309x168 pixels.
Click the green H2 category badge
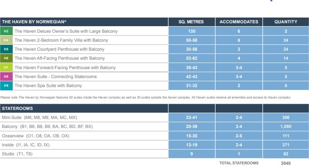coord(6,31)
